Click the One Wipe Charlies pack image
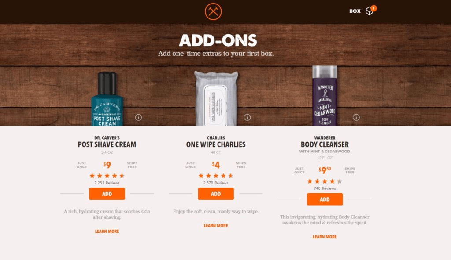 [x=216, y=98]
